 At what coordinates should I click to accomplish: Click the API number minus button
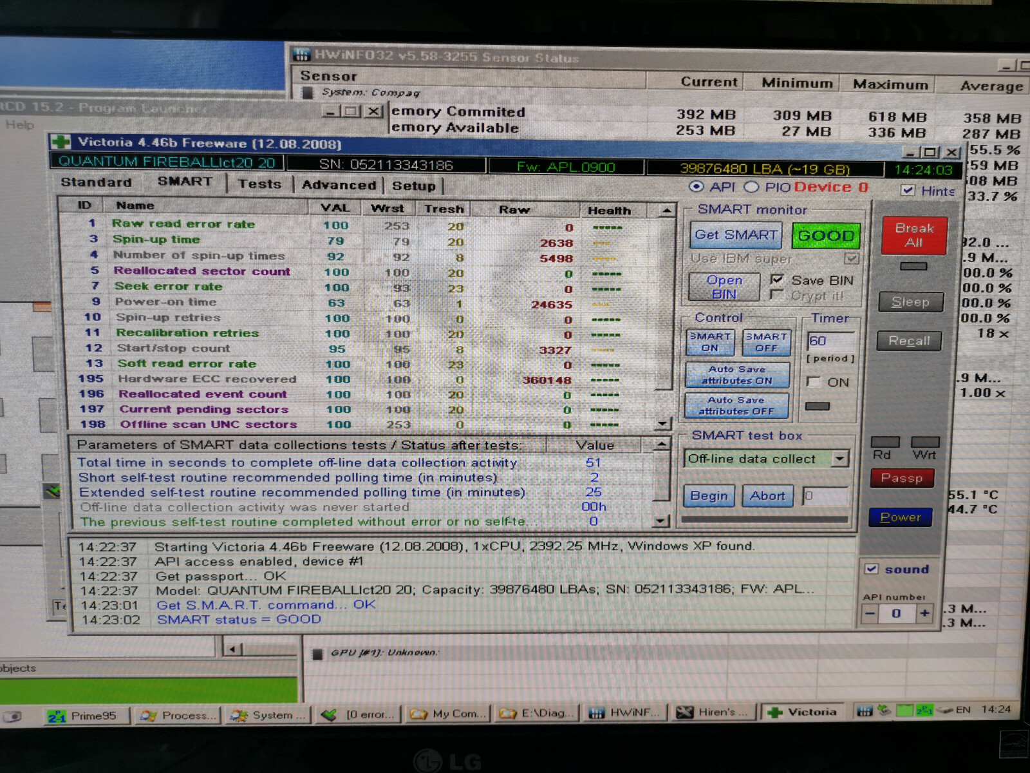tap(870, 613)
